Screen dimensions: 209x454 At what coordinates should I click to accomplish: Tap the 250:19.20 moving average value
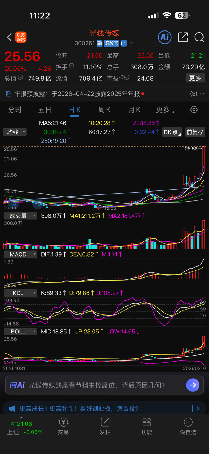pos(56,141)
